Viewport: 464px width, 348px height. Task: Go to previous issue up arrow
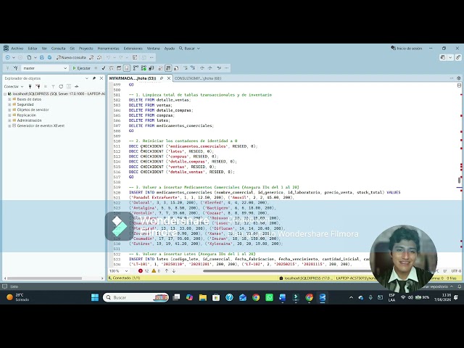click(167, 270)
